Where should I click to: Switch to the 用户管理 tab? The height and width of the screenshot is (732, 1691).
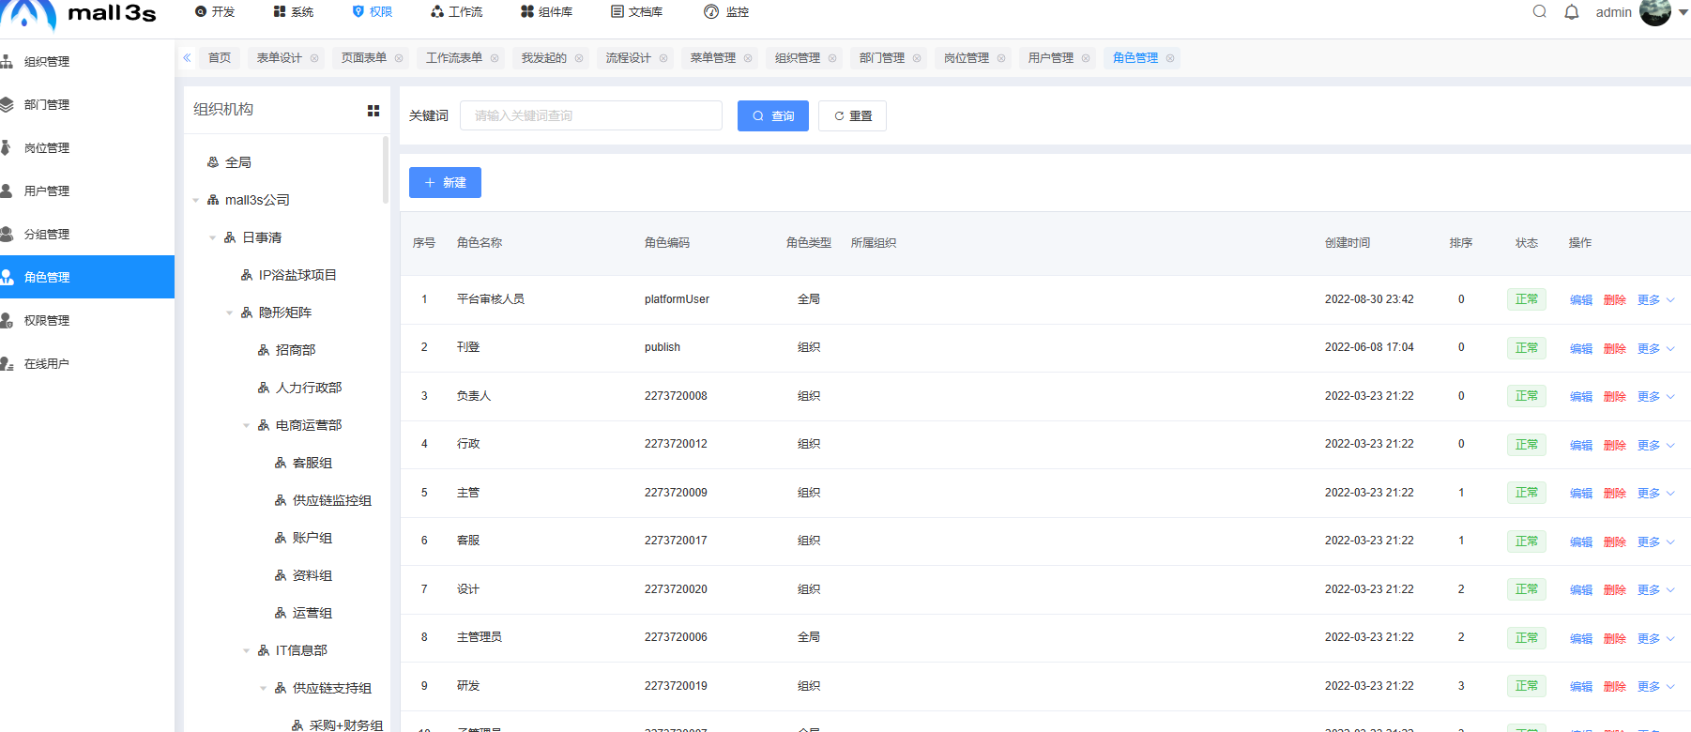click(x=1051, y=58)
